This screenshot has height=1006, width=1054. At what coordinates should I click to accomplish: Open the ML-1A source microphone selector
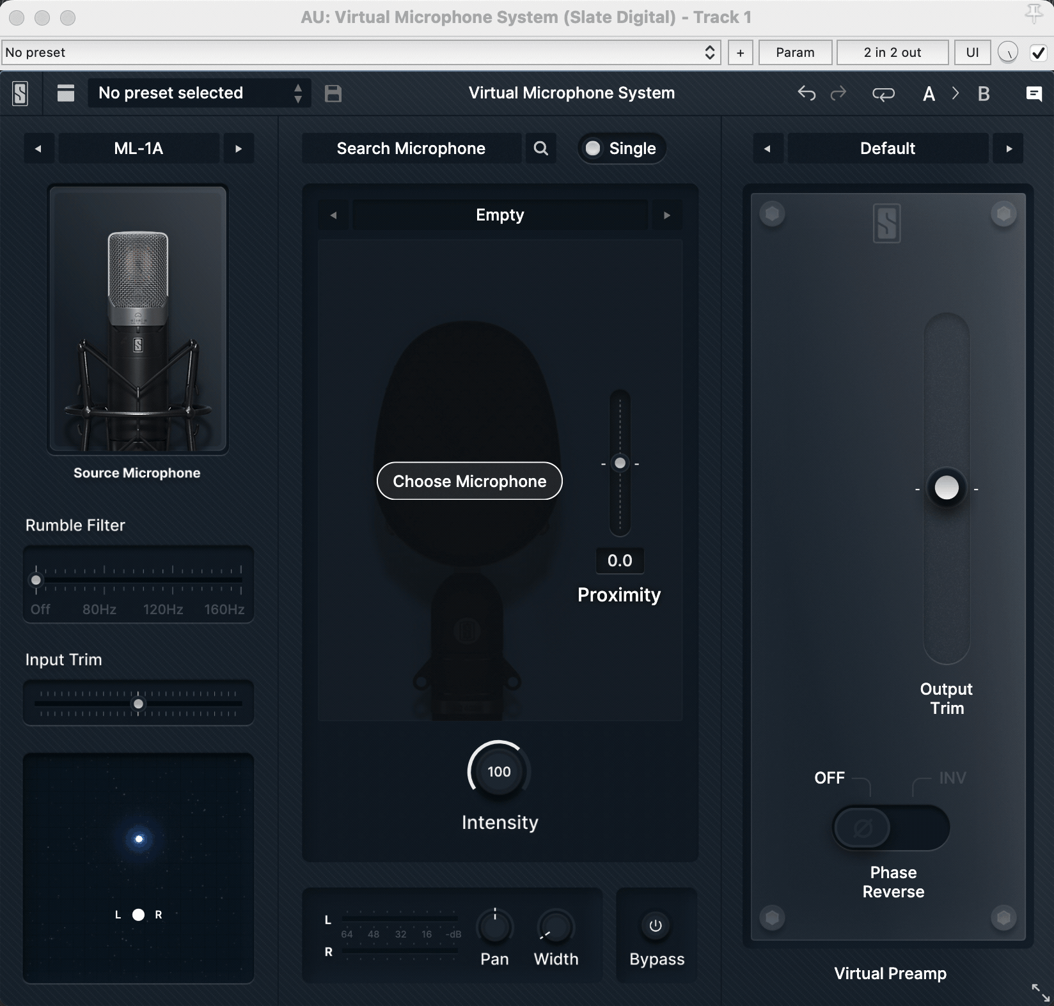point(139,148)
